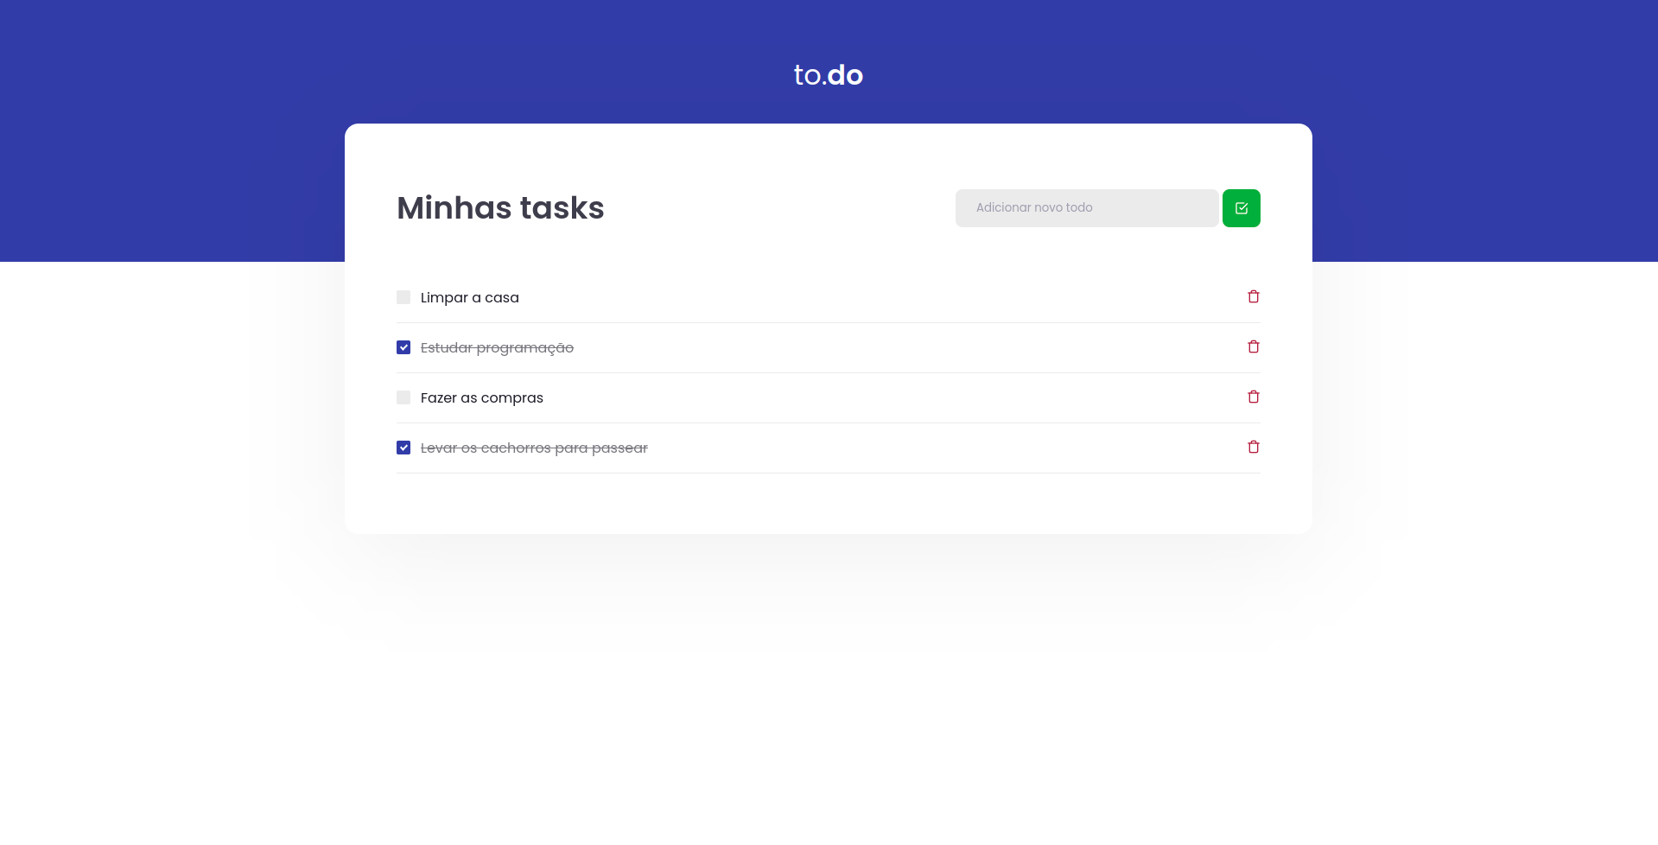
Task: Delete "Levar os cachorros para passear" with trash icon
Action: point(1254,447)
